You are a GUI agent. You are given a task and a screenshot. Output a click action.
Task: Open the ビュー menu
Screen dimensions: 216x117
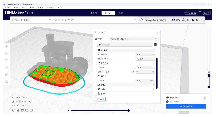pyautogui.click(x=24, y=8)
